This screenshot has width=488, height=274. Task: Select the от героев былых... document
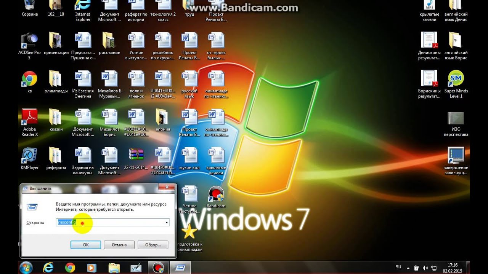[216, 46]
